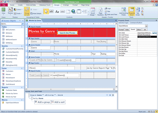Screen dimensions: 158x113
Task: Open Tab Order dialog
Action: [138, 12]
